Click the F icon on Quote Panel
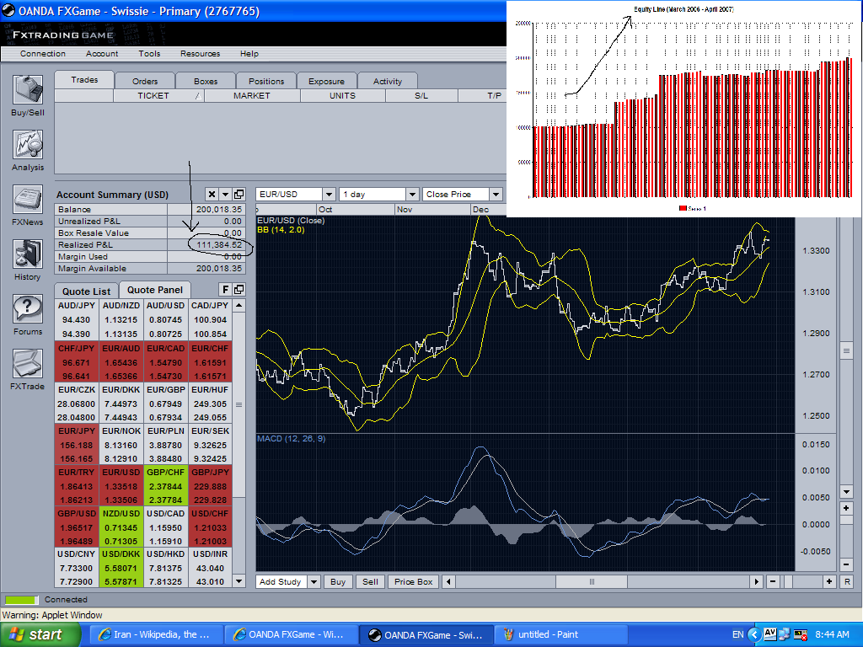 click(x=226, y=290)
